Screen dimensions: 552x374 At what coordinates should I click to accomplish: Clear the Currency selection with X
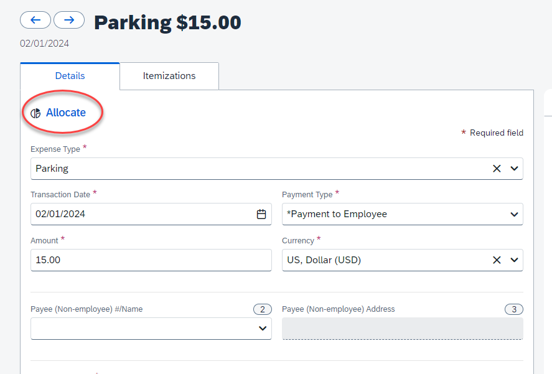click(497, 260)
